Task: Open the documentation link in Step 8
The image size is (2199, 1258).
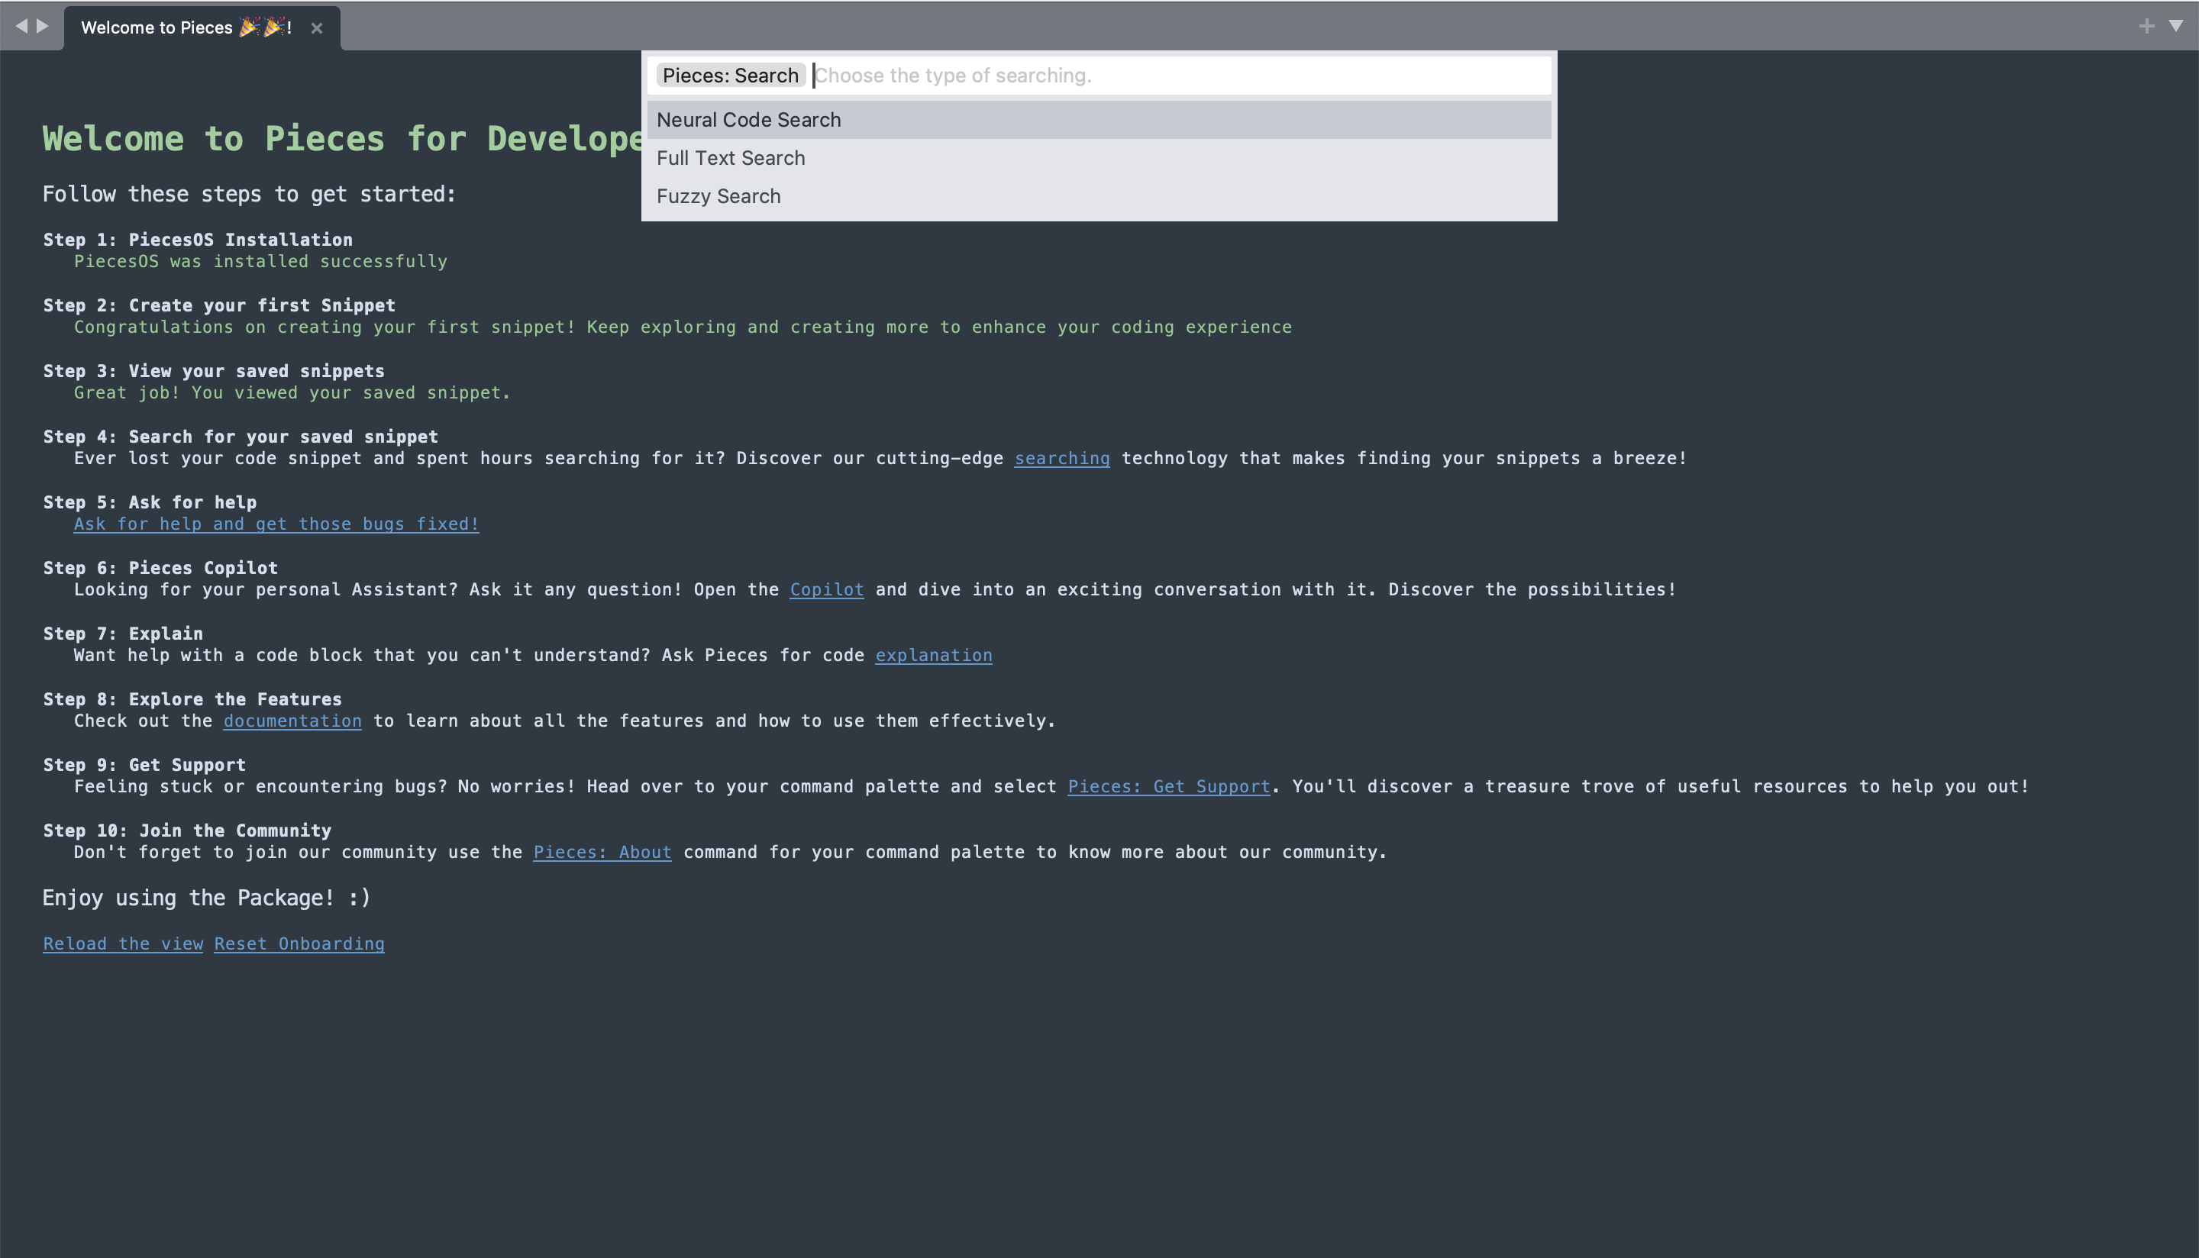Action: point(293,721)
